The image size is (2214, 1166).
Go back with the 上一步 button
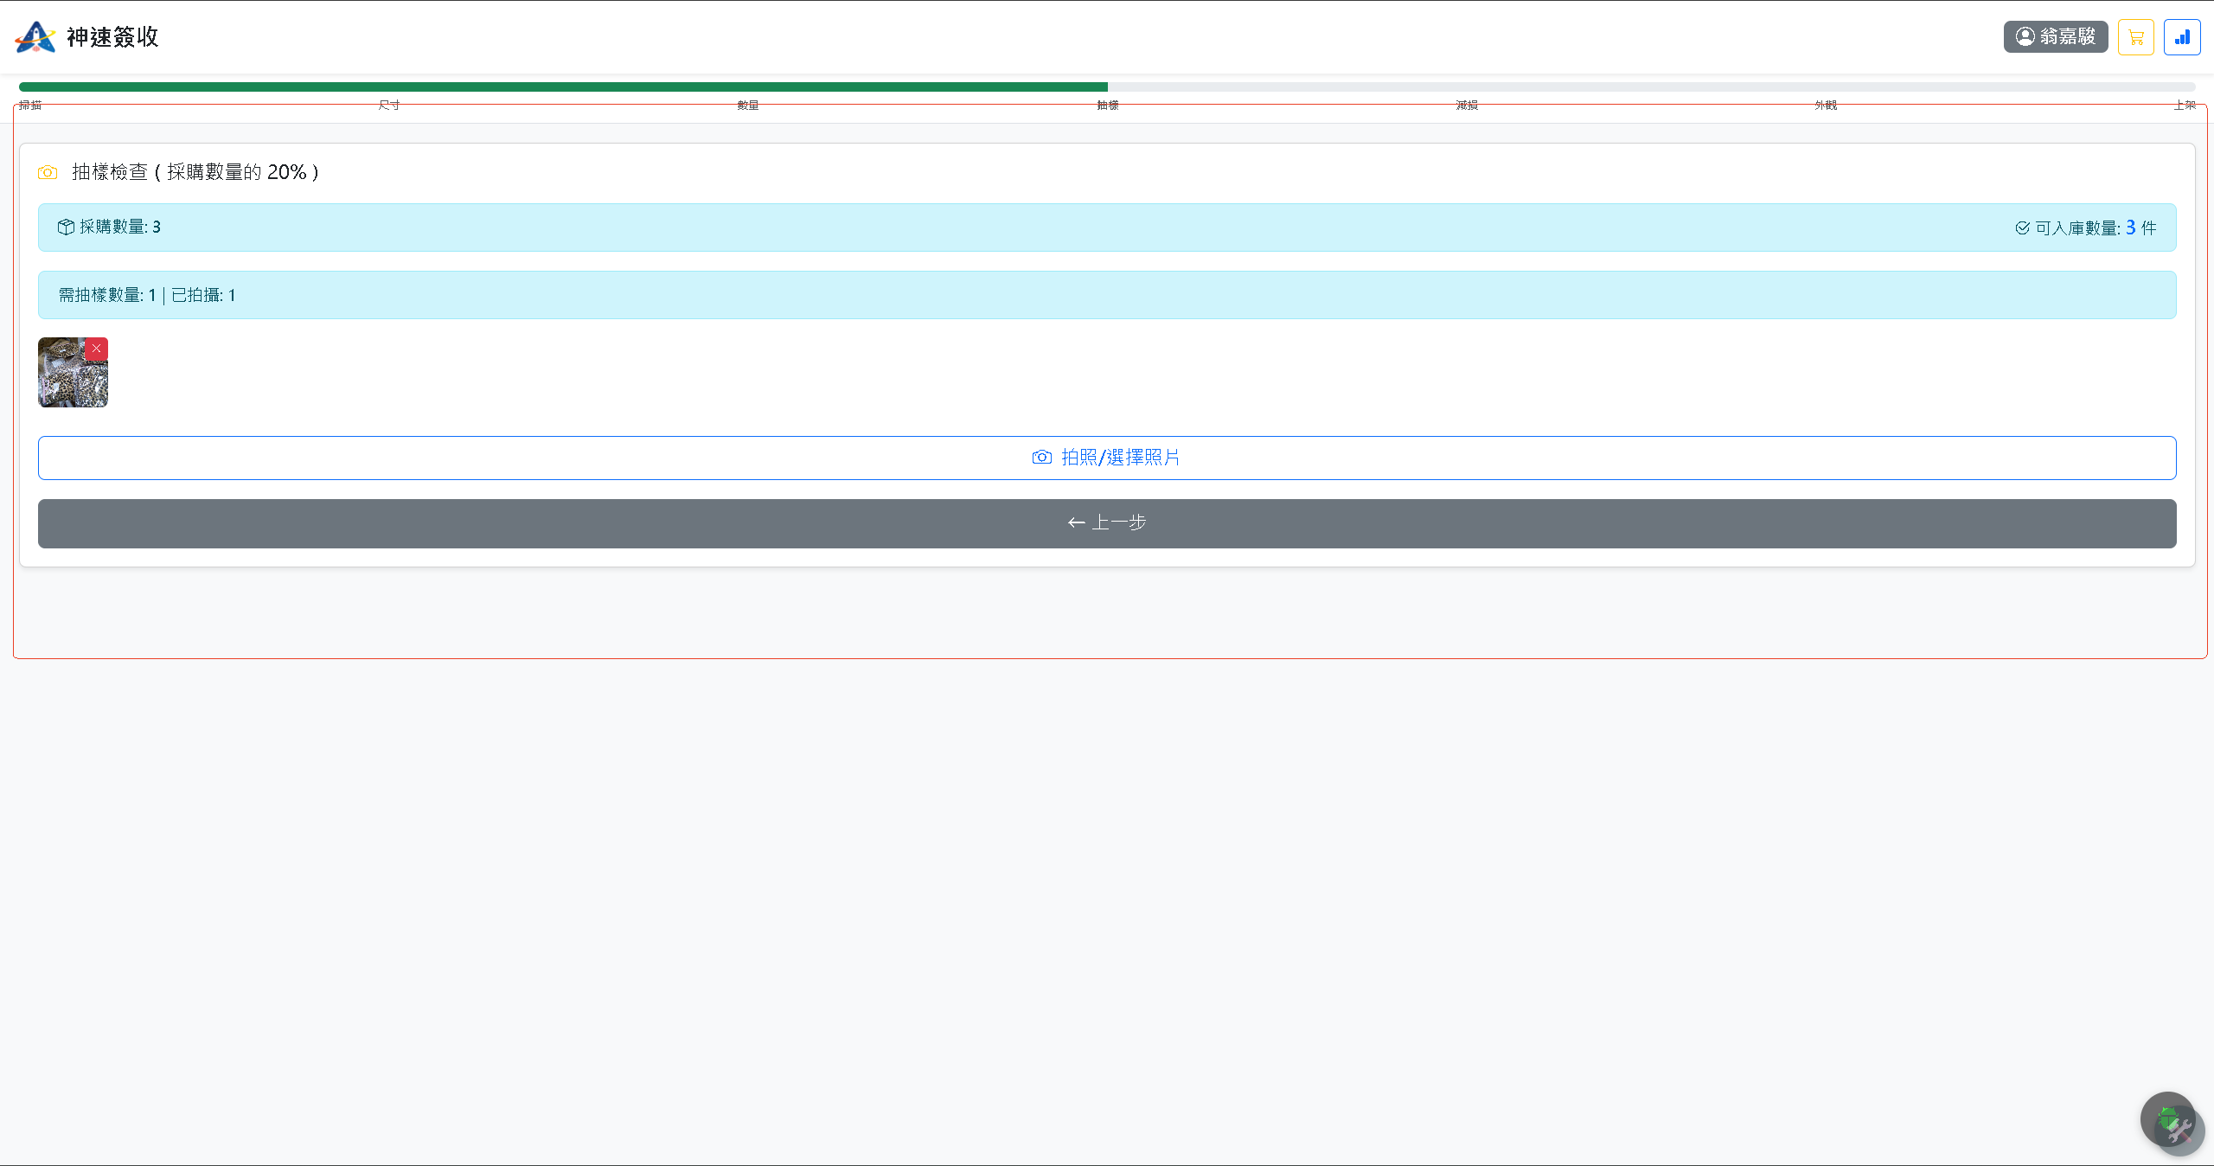click(x=1107, y=523)
